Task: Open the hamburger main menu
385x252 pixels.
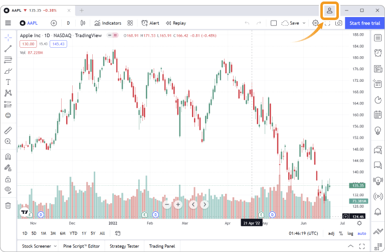Action: (x=8, y=23)
